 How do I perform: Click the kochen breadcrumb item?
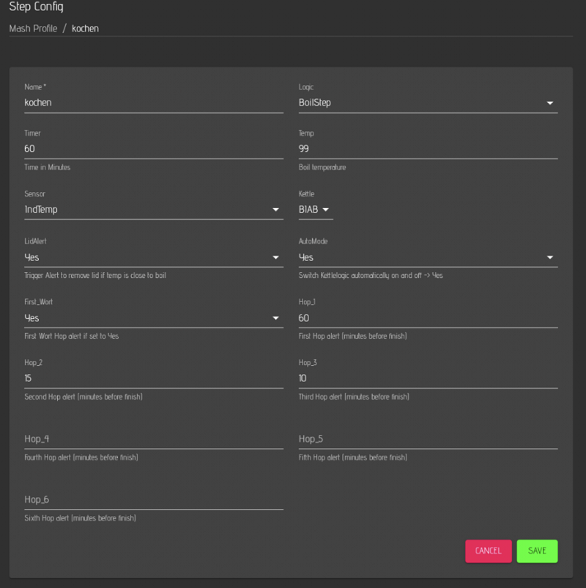85,29
